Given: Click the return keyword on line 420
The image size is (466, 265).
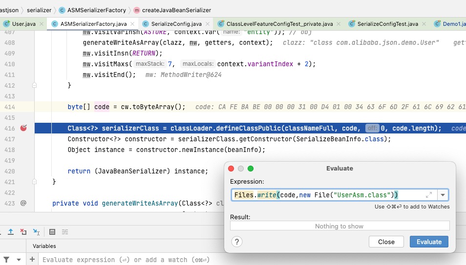Looking at the screenshot, I should point(79,171).
